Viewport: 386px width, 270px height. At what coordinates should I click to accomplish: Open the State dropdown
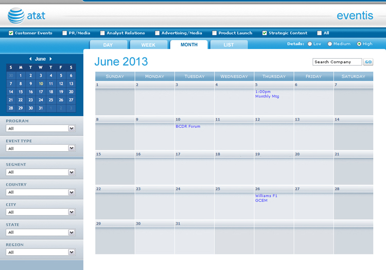tap(41, 232)
